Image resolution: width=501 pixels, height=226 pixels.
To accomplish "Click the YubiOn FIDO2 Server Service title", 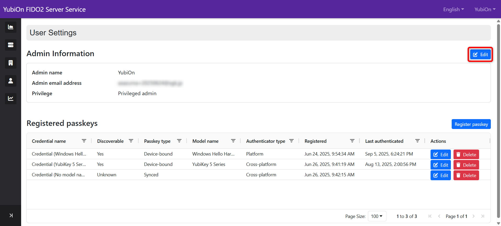I will (x=44, y=9).
